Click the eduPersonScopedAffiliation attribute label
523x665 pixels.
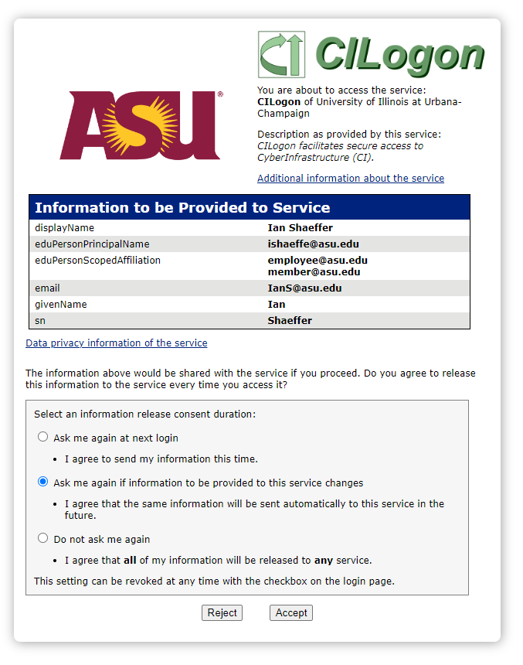pos(97,261)
